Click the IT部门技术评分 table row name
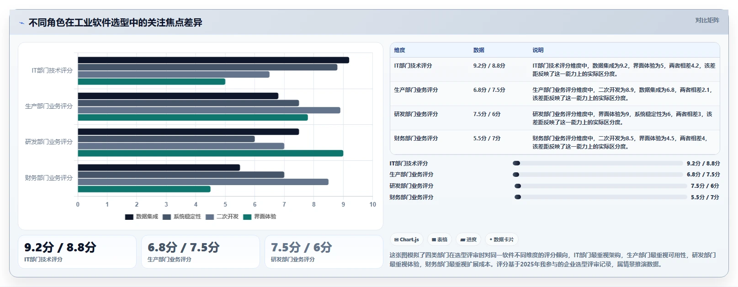The height and width of the screenshot is (287, 738). pos(413,66)
